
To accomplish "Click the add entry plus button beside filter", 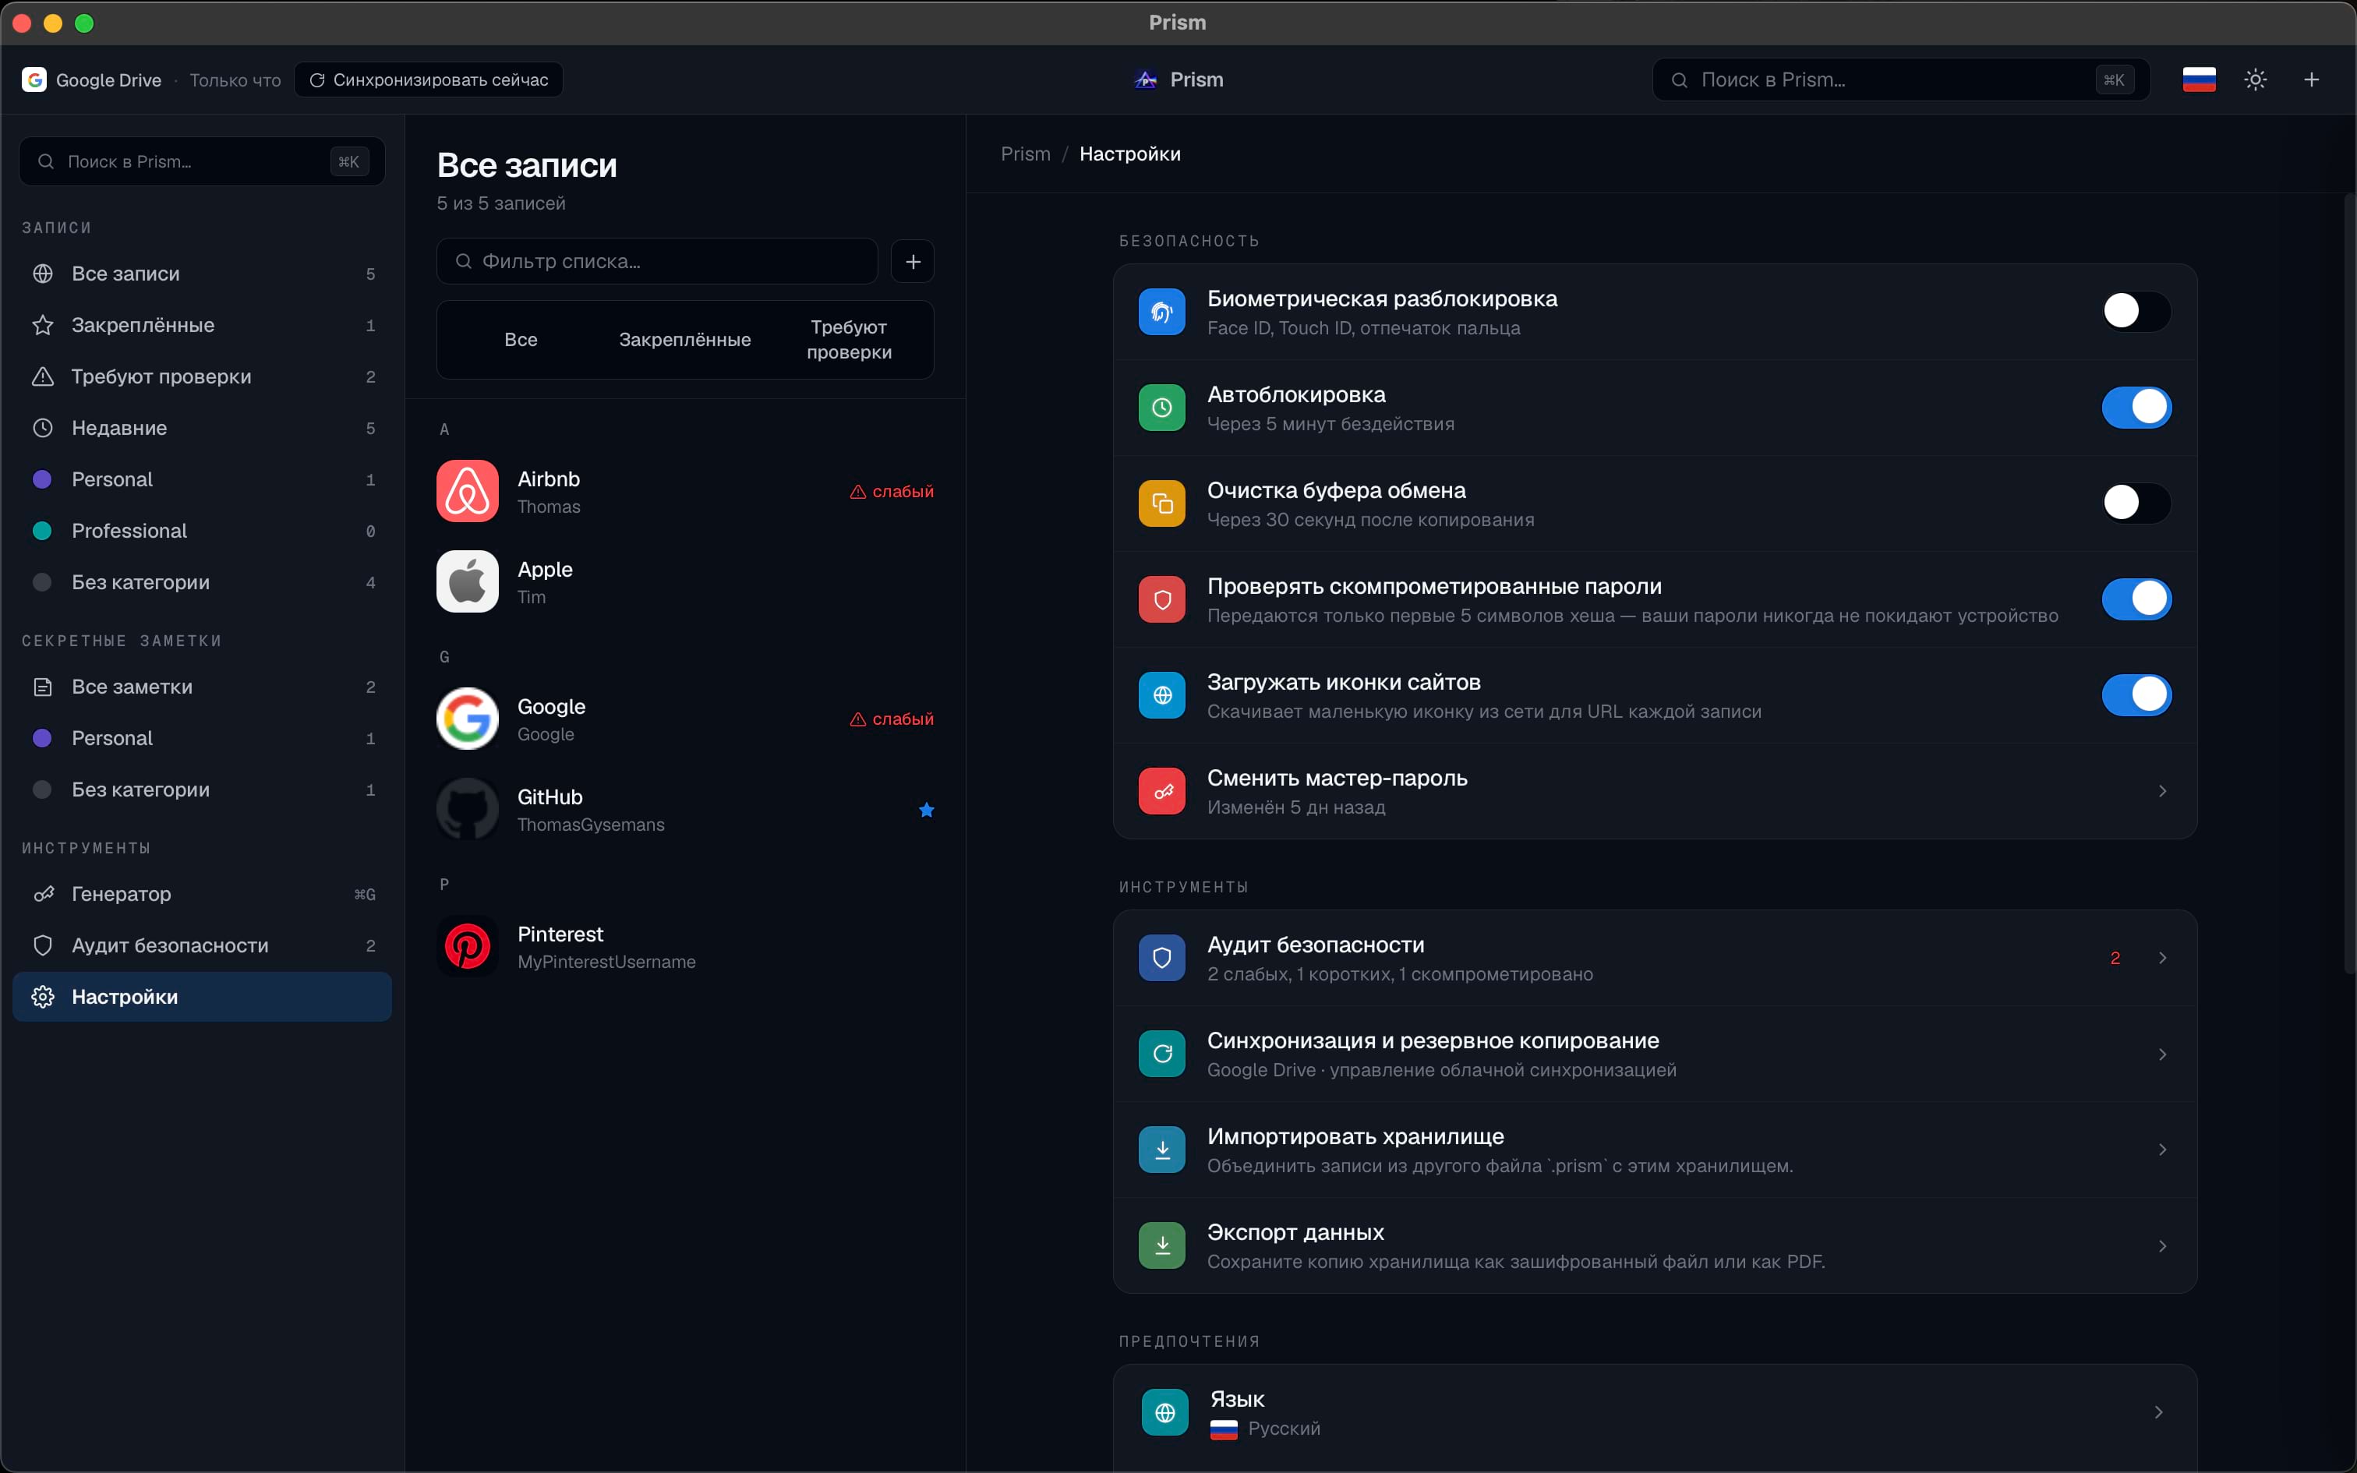I will click(x=913, y=261).
